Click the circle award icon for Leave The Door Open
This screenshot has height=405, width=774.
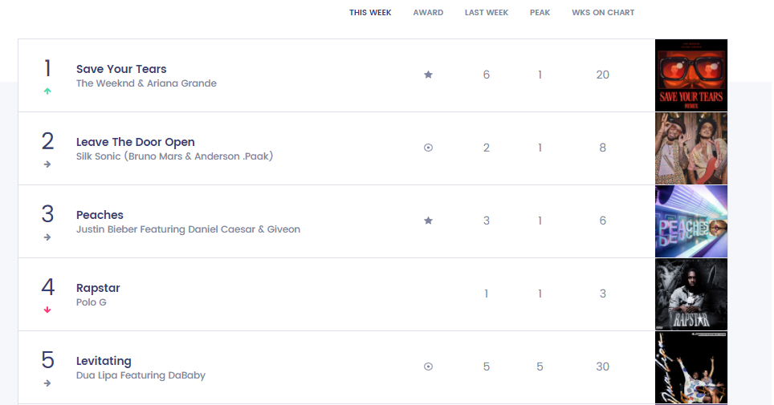[x=428, y=148]
